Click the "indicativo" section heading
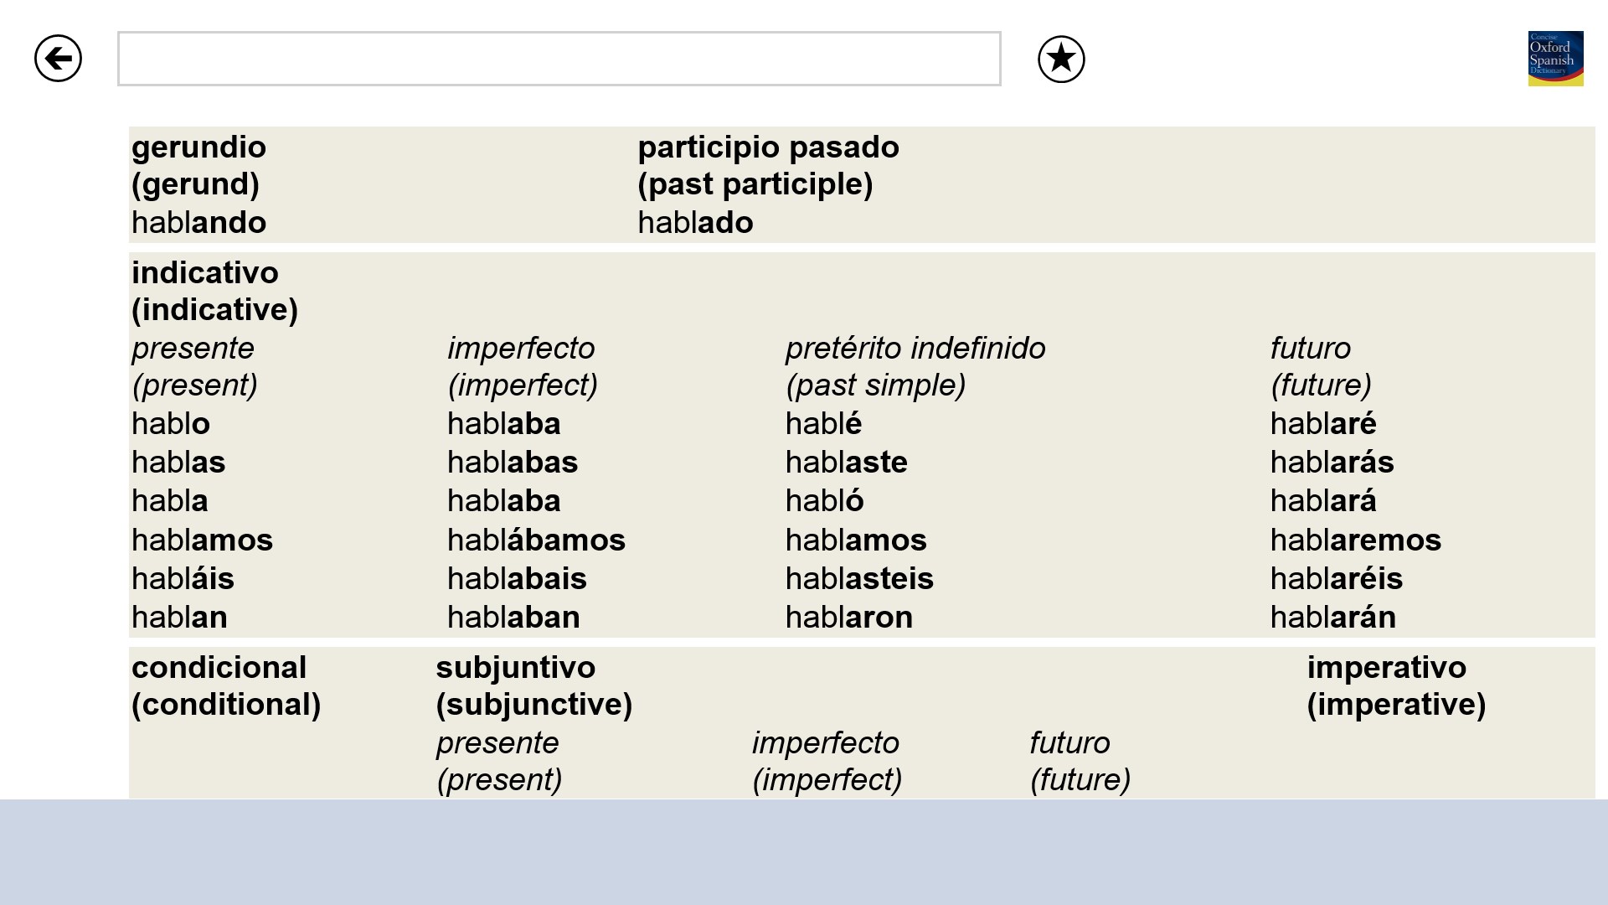 pyautogui.click(x=204, y=273)
